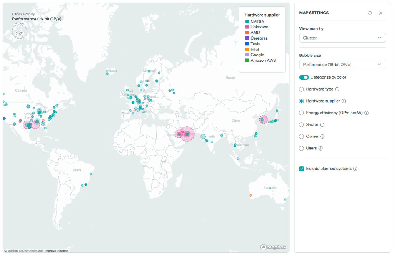Click the info icon beside Users
Screen dimensions: 394x255
click(321, 148)
